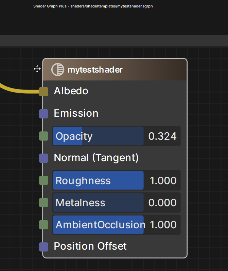Click the Opacity value 0.324
Screen dimensions: 228x271
point(162,136)
